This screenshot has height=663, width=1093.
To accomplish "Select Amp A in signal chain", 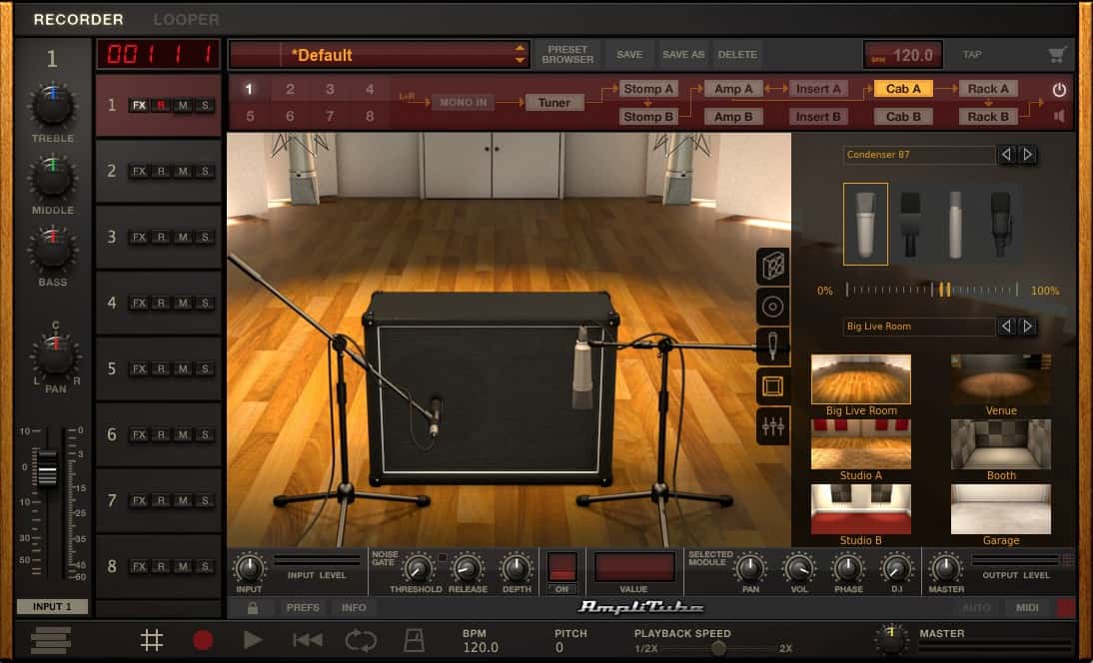I will tap(733, 89).
